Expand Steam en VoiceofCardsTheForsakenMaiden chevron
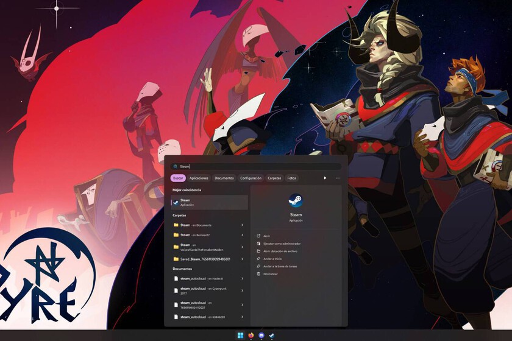512x341 pixels. 243,247
